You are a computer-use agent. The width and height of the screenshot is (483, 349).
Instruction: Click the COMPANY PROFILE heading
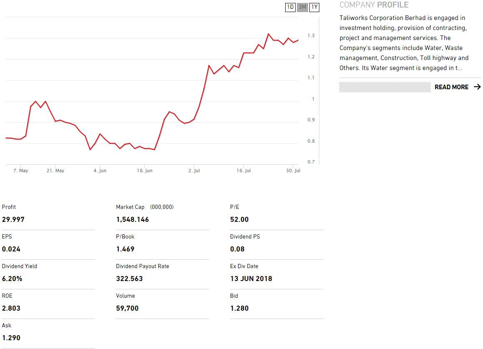pyautogui.click(x=374, y=5)
